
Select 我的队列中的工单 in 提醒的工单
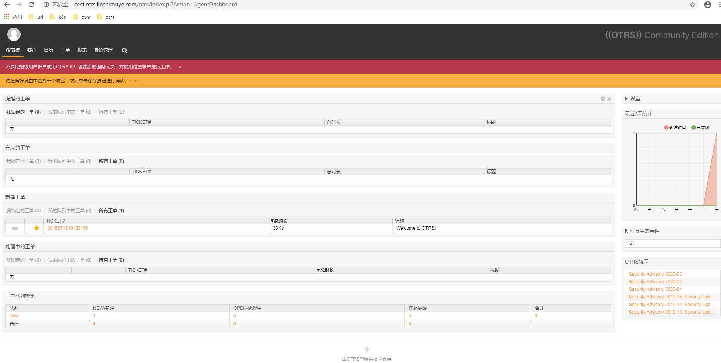pyautogui.click(x=70, y=112)
